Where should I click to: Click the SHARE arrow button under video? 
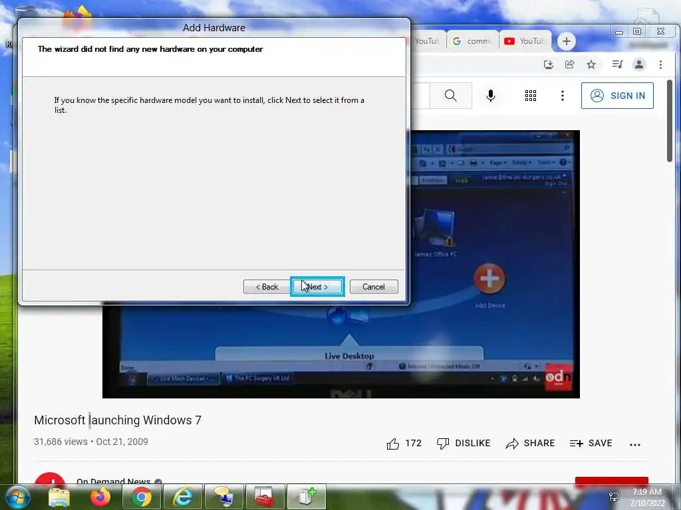530,443
